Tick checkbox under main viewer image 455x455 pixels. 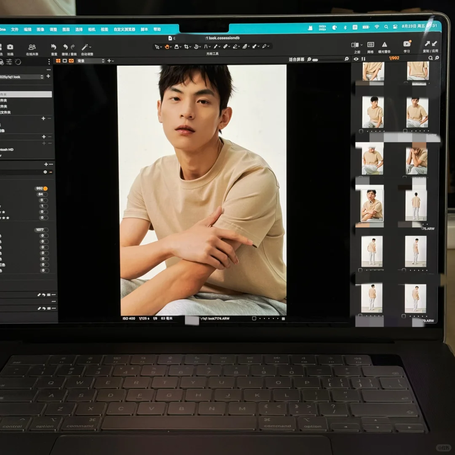[x=254, y=318]
